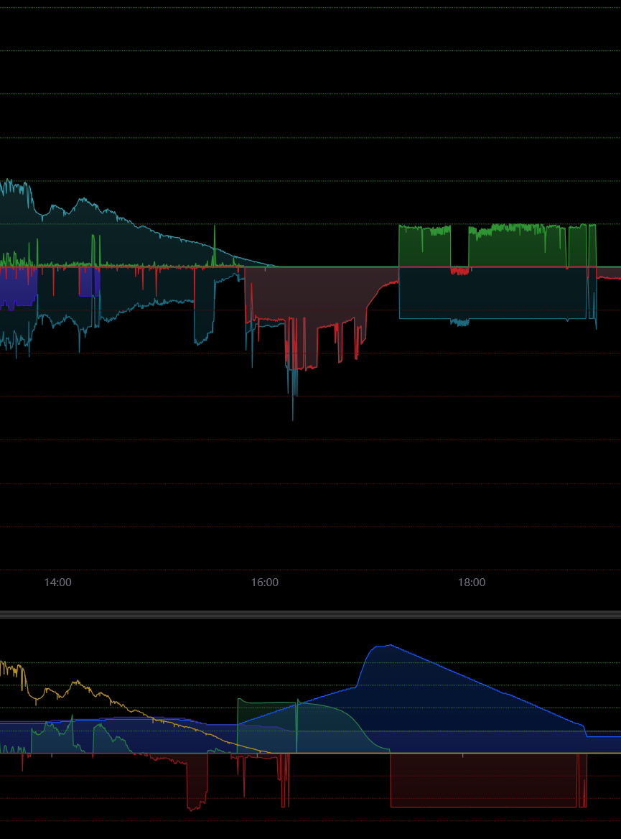Select the deepest cyan spike in upper chart
The width and height of the screenshot is (621, 839).
pos(293,417)
